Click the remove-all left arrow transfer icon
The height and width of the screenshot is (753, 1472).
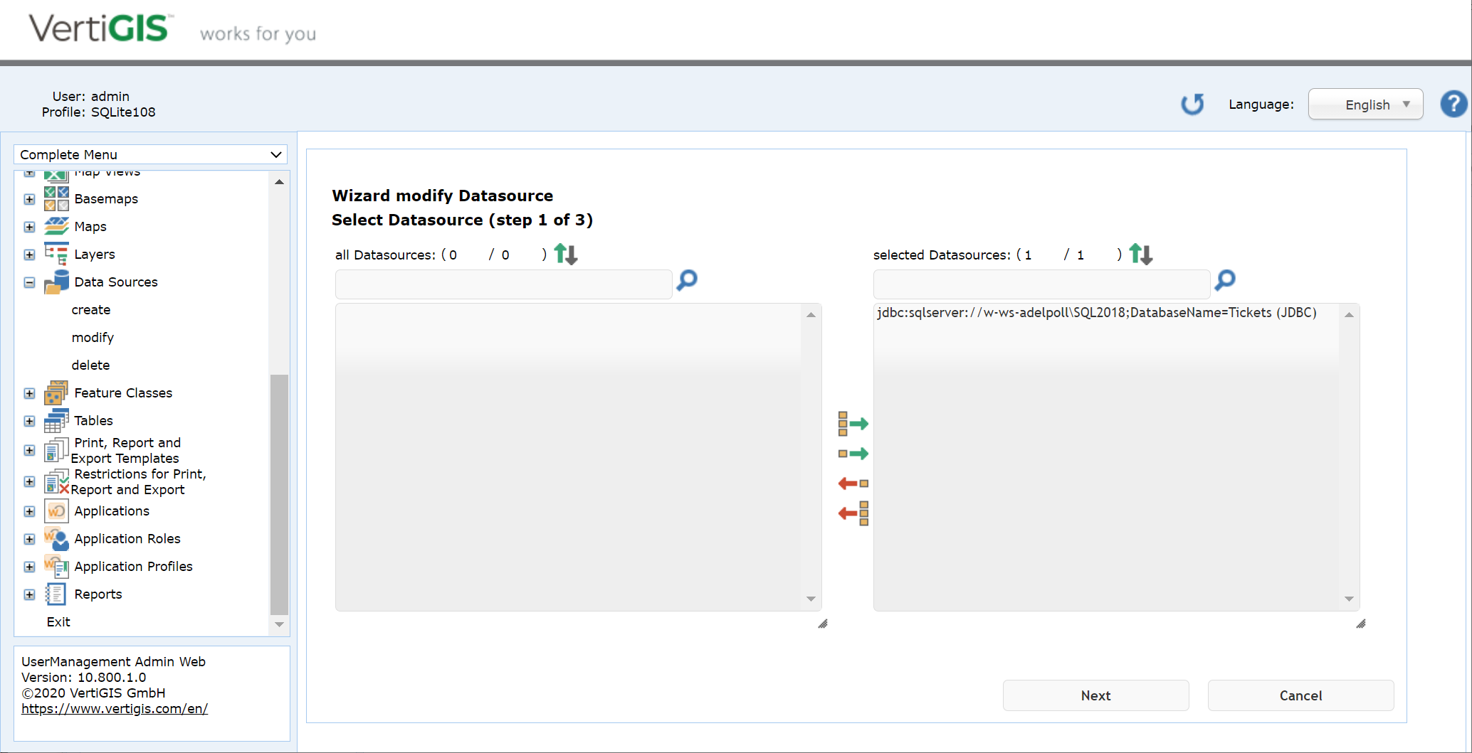pos(852,512)
